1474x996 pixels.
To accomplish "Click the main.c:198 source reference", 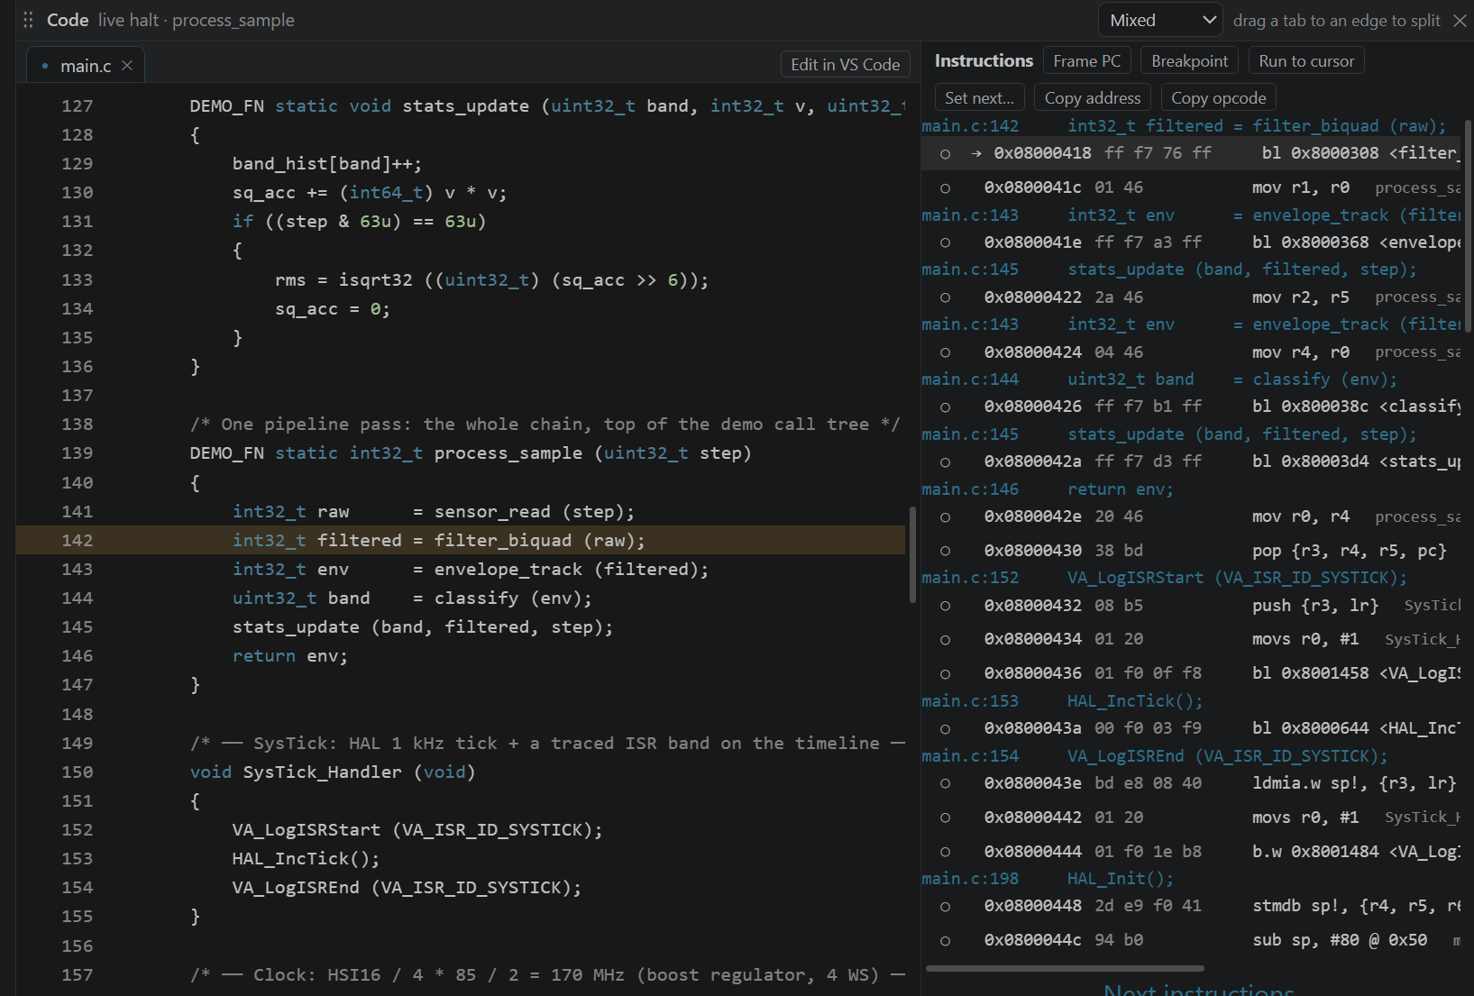I will (970, 879).
